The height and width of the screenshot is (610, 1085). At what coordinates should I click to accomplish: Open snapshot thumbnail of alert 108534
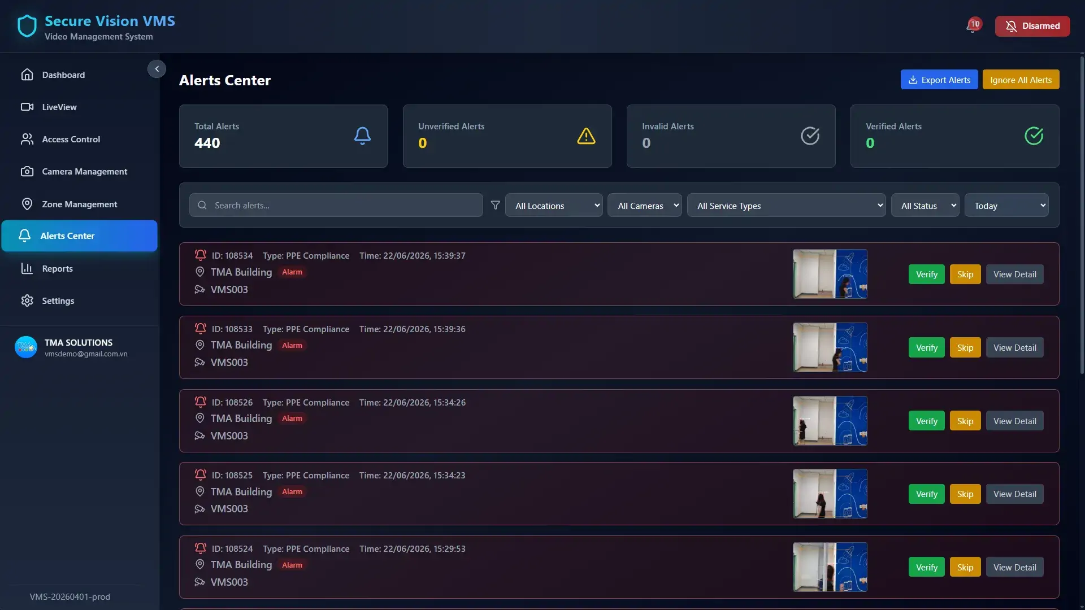click(x=830, y=274)
